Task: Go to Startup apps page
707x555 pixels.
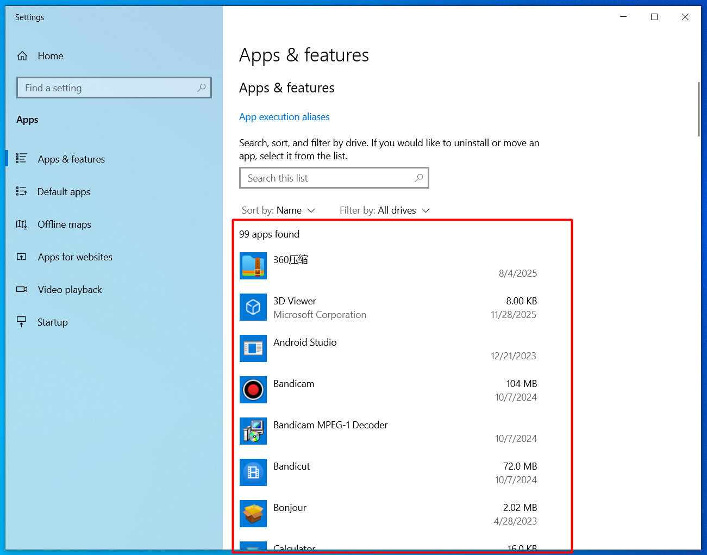Action: point(114,322)
